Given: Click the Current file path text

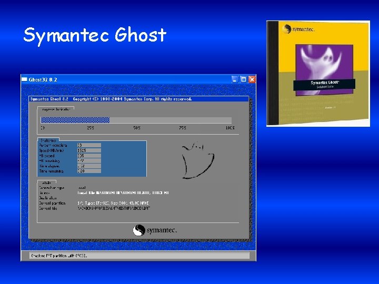Looking at the screenshot, I should point(114,208).
